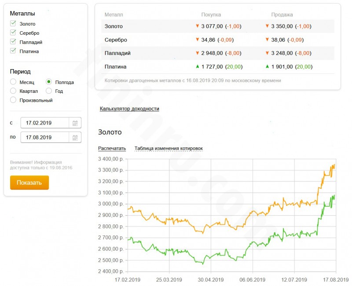The width and height of the screenshot is (352, 286).
Task: Open Калькулятор доходности link
Action: 129,109
